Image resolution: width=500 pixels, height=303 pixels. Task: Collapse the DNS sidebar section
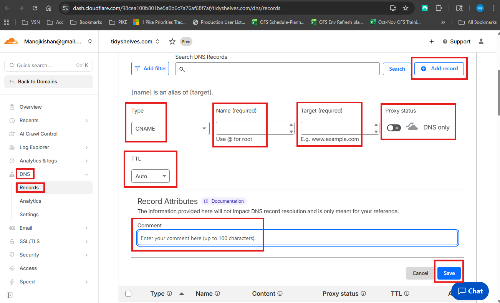86,174
